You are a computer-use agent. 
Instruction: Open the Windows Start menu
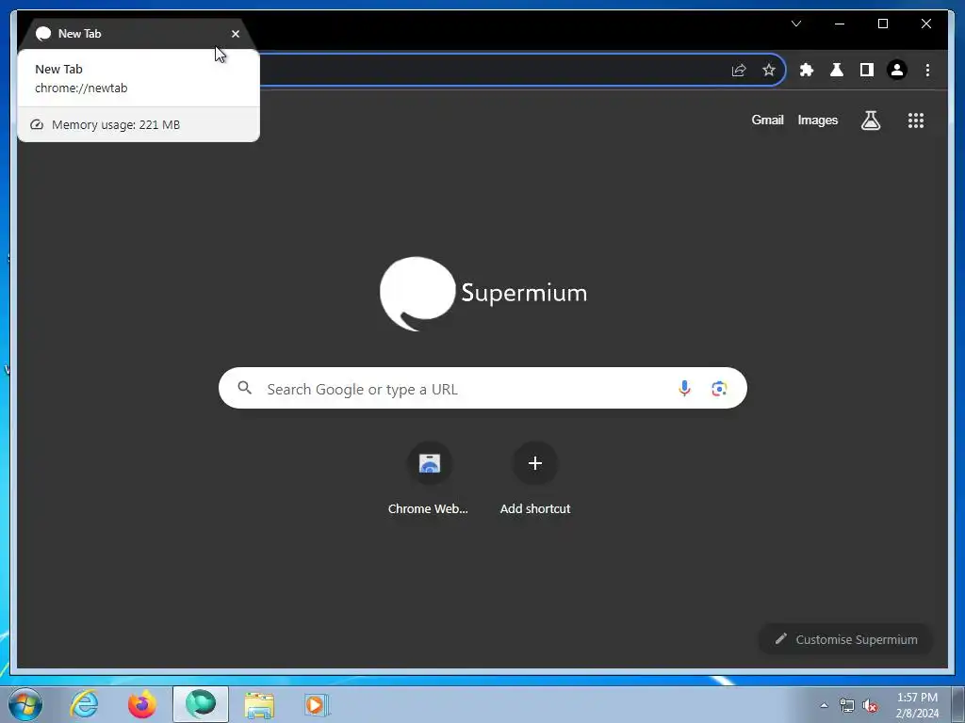point(25,704)
